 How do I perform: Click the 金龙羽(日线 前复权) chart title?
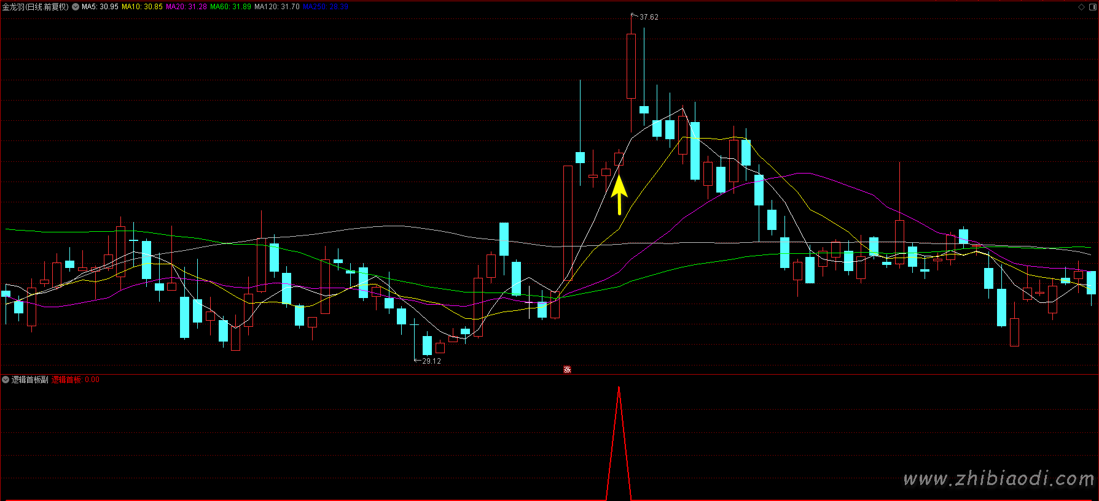tap(36, 7)
